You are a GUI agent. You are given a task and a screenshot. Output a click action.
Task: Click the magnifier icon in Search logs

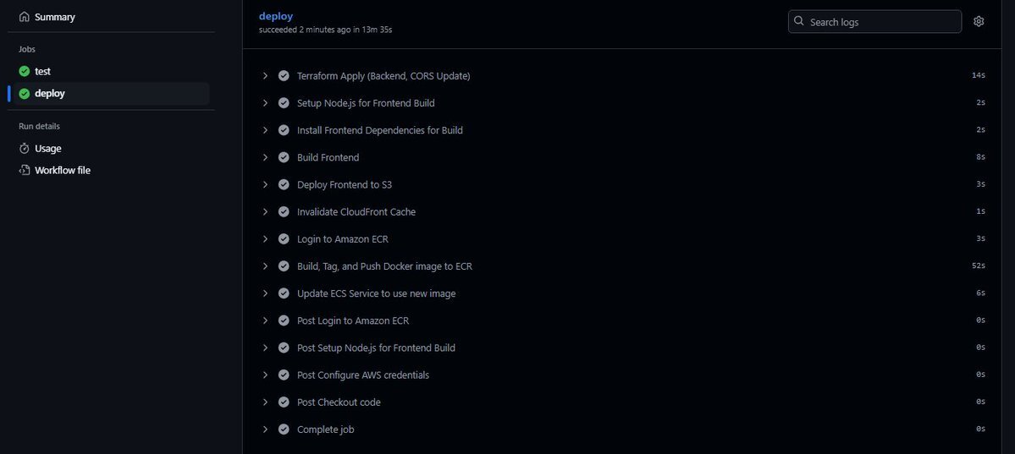pos(799,21)
